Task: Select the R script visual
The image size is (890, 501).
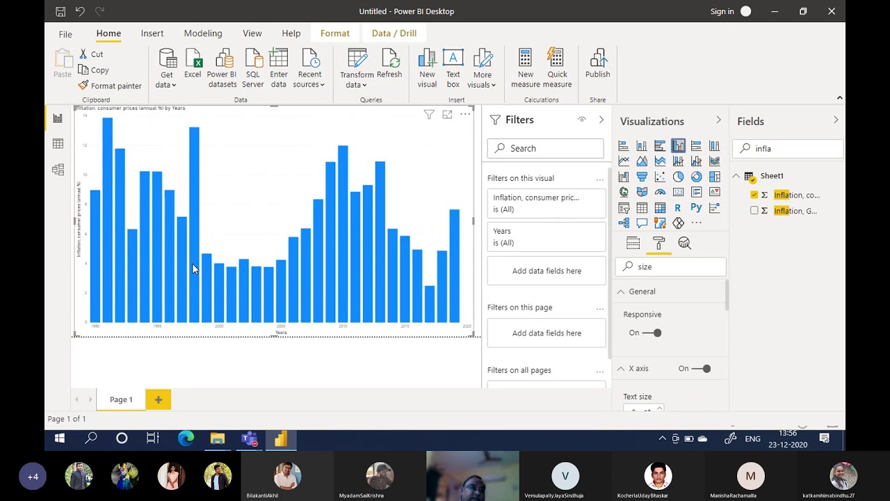Action: coord(678,208)
